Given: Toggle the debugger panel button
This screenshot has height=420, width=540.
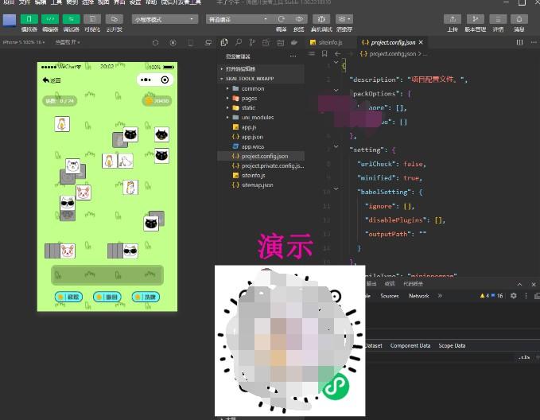Looking at the screenshot, I should coord(72,18).
